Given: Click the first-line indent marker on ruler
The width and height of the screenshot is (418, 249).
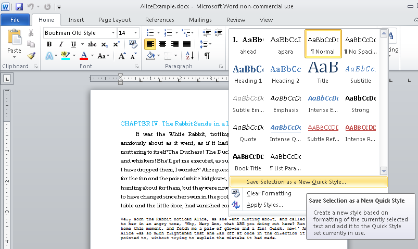Looking at the screenshot, I should click(120, 77).
